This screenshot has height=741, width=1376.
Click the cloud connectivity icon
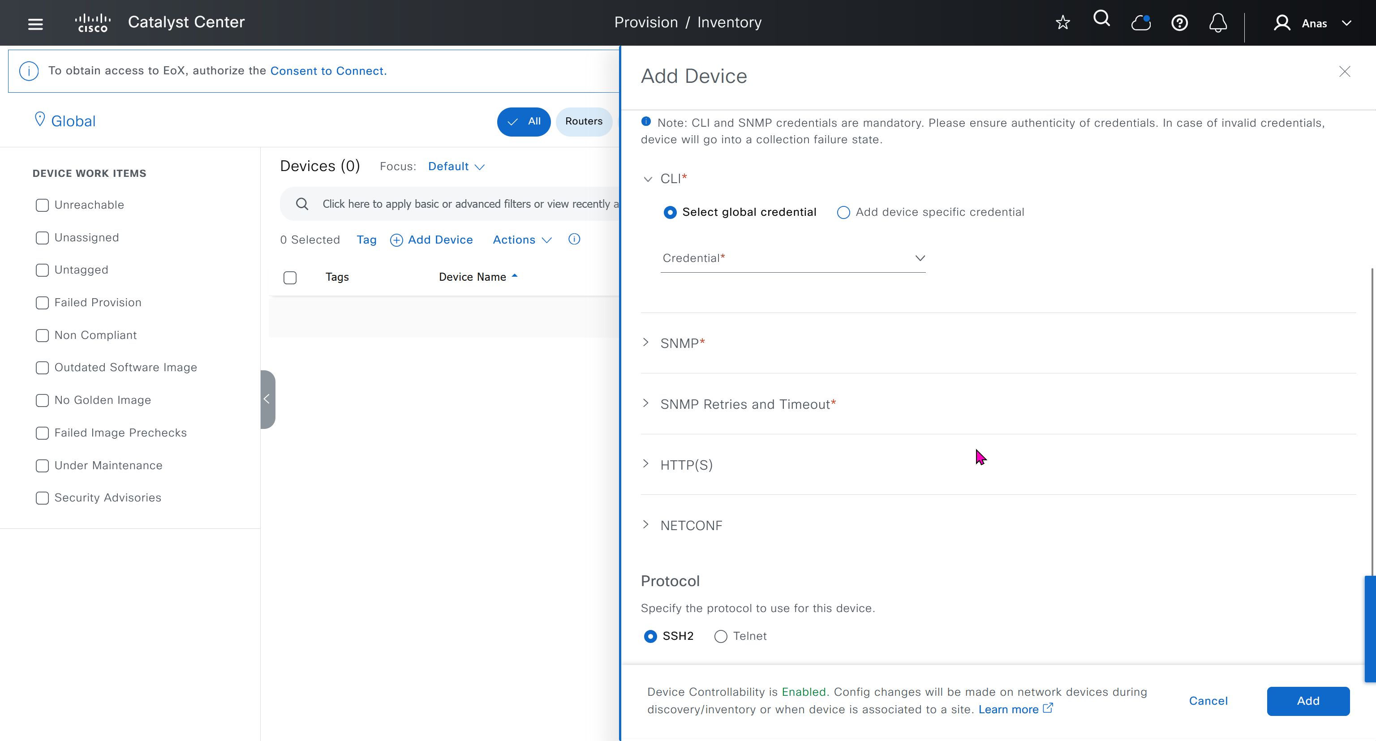tap(1140, 23)
